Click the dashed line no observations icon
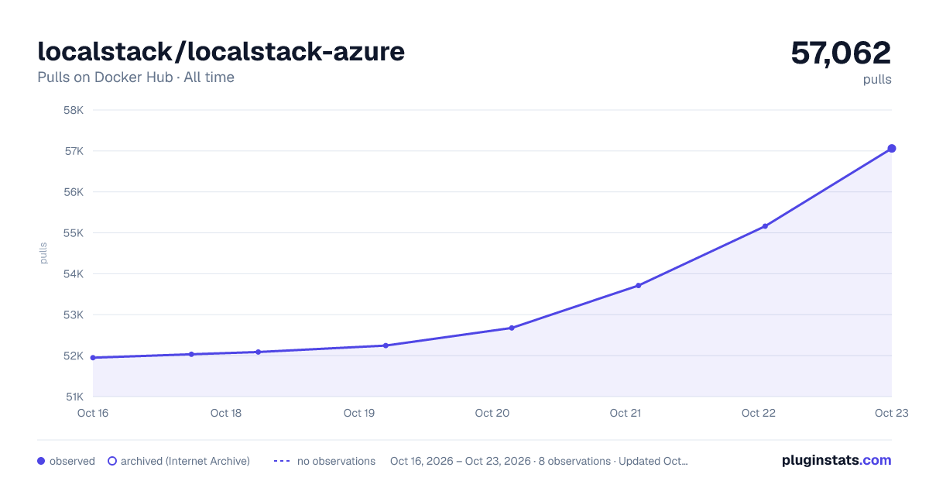929x488 pixels. tap(282, 461)
